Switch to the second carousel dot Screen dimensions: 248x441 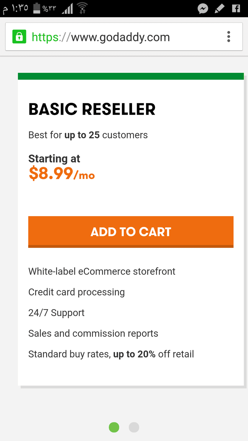(134, 427)
